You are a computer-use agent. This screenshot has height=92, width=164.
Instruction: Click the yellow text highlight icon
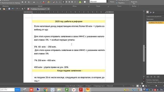tap(48, 2)
